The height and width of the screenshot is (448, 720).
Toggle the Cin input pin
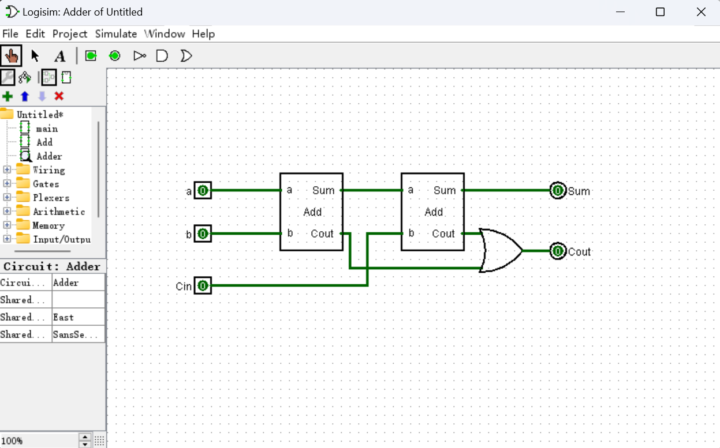click(203, 285)
